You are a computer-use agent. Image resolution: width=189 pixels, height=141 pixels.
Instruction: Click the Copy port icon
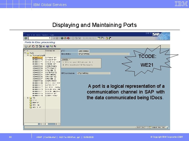(x=33, y=46)
